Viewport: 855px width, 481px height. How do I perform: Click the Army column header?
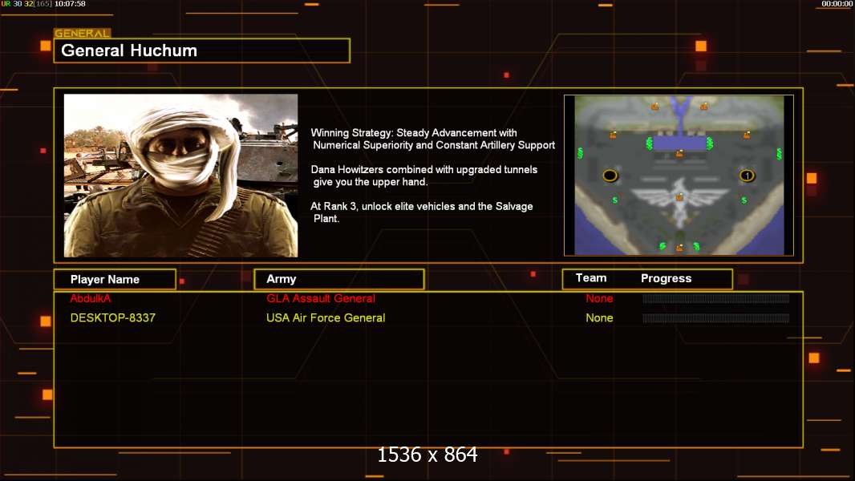[338, 280]
